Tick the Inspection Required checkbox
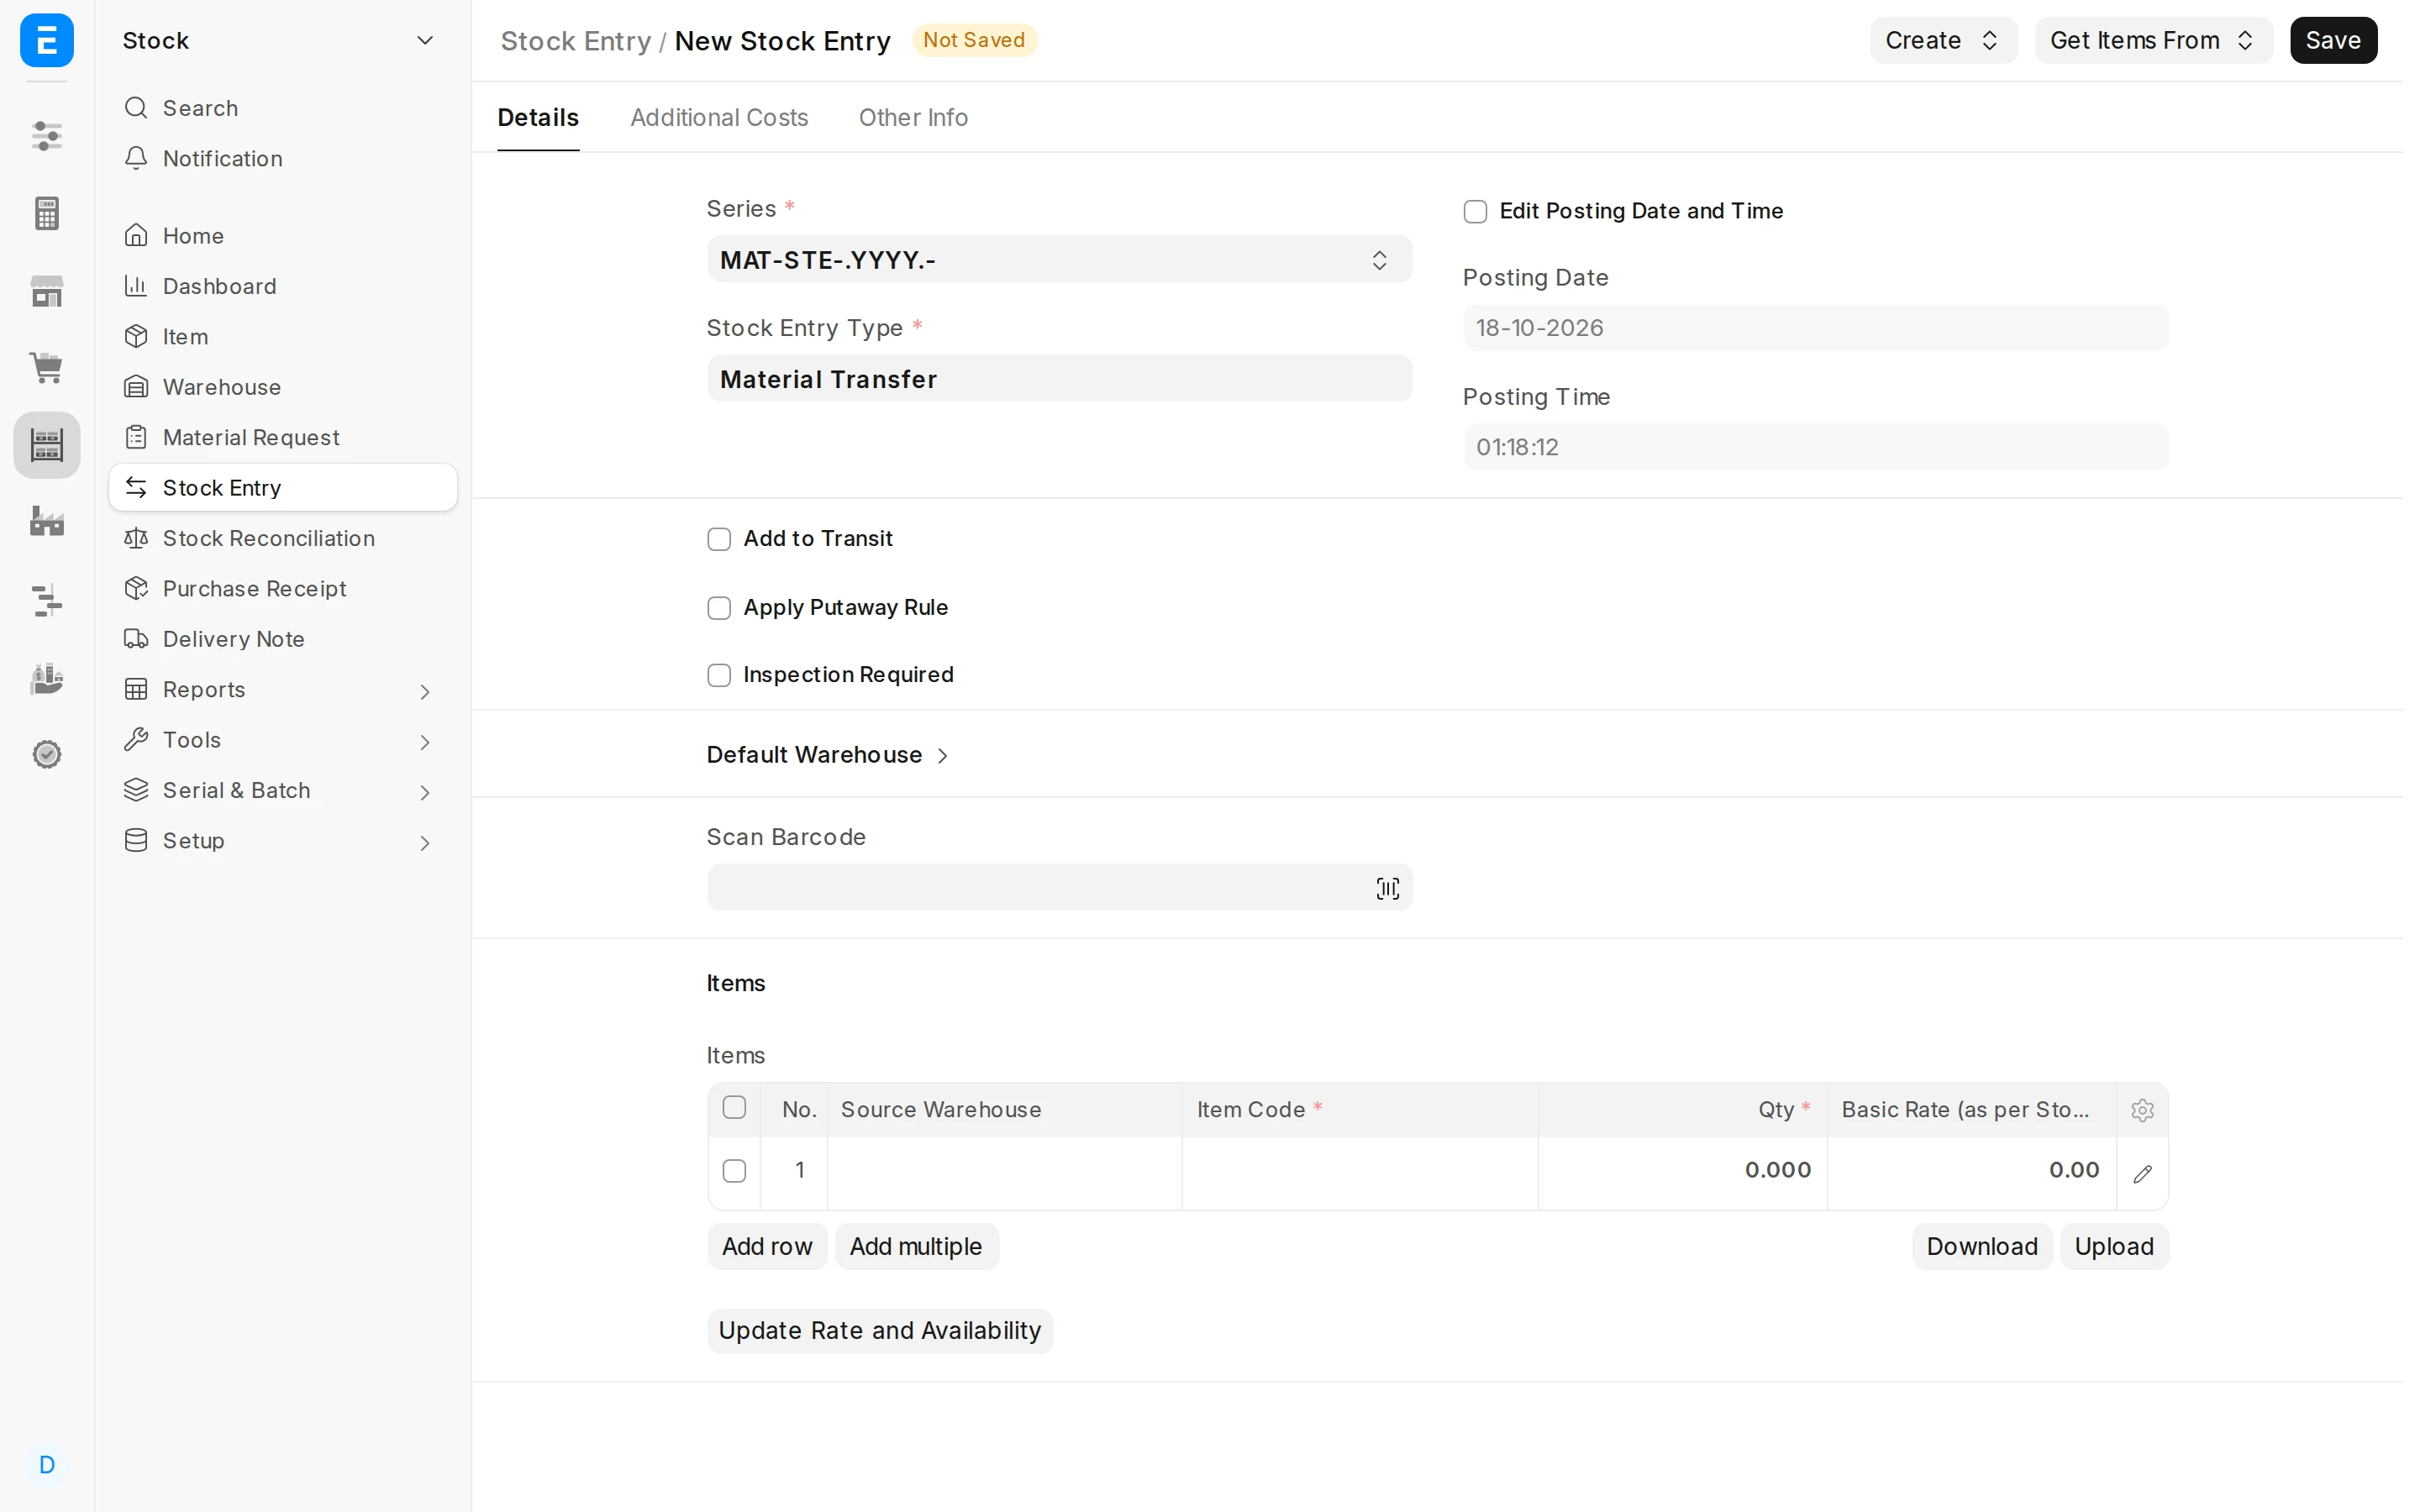Image resolution: width=2420 pixels, height=1512 pixels. pyautogui.click(x=719, y=675)
